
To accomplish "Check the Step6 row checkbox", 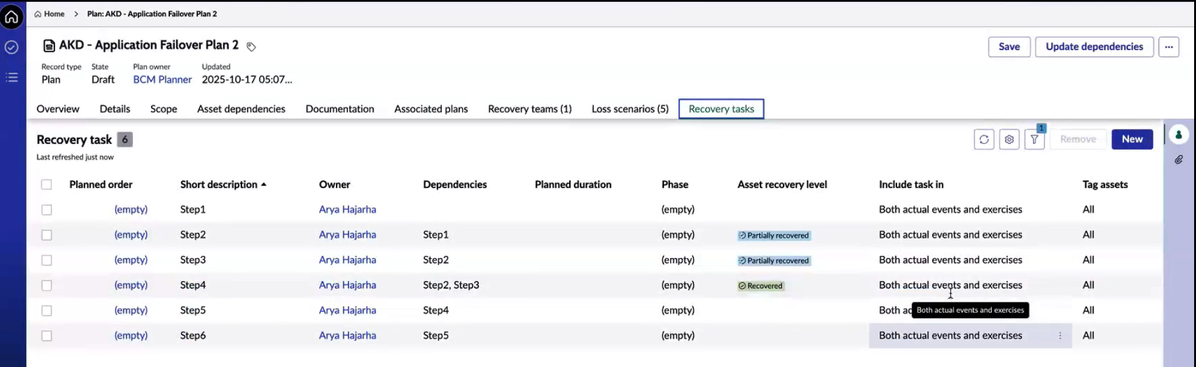I will coord(46,336).
